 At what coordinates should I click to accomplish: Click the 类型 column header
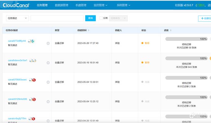(57, 30)
